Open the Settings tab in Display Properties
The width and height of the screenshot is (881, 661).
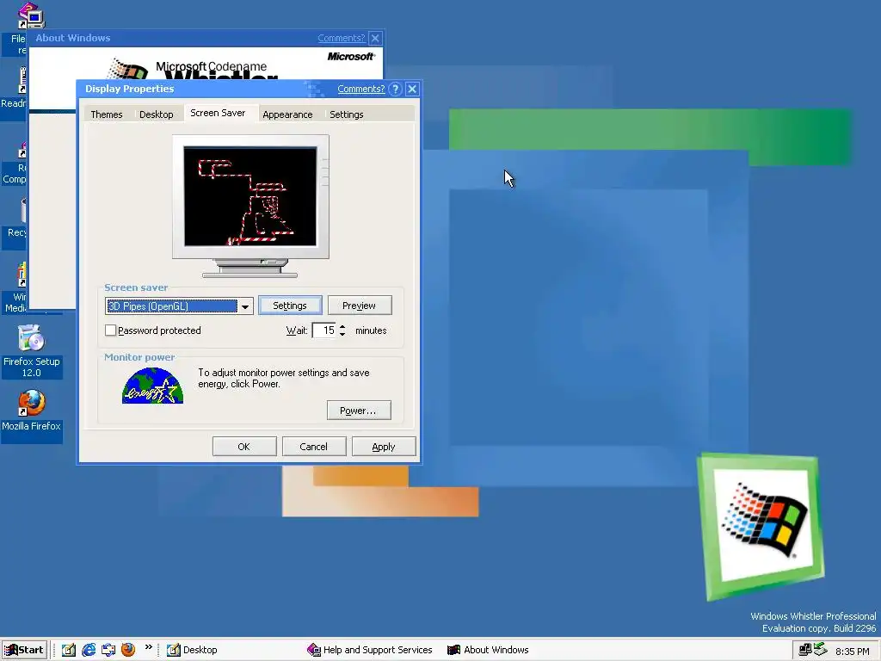346,114
